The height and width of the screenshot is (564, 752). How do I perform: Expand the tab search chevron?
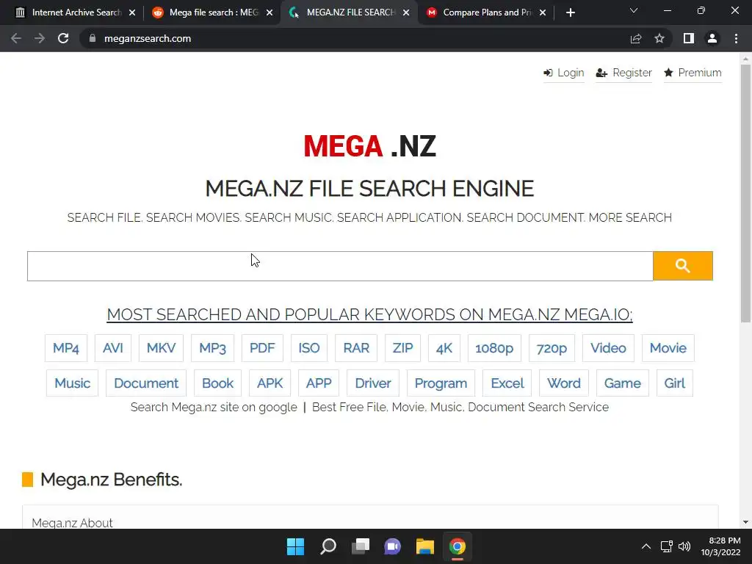click(634, 10)
